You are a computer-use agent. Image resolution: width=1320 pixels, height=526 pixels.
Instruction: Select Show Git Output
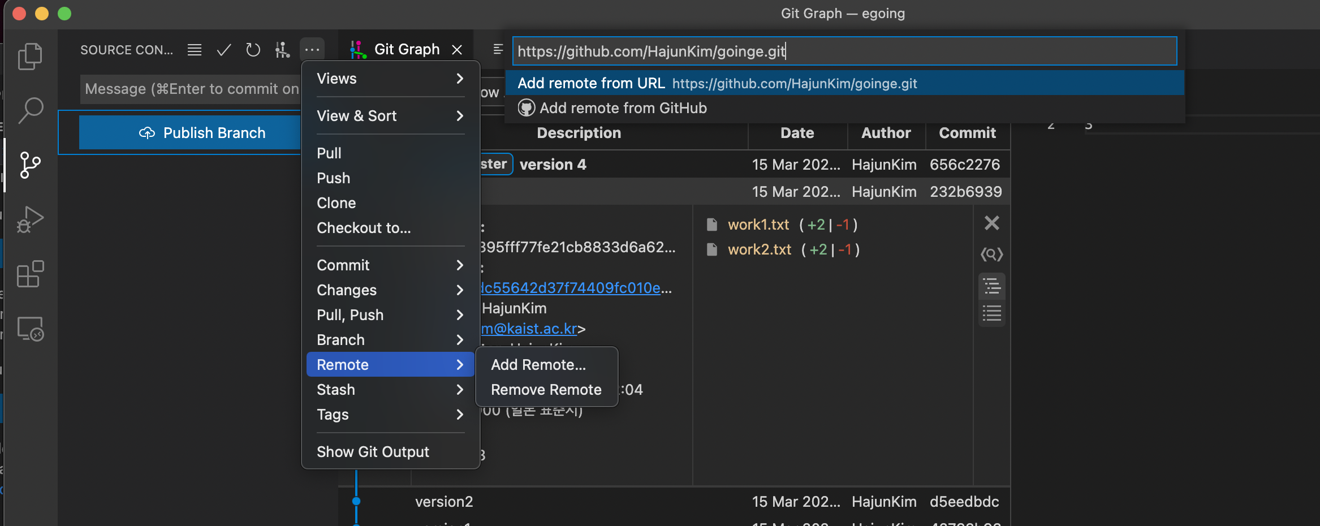click(x=390, y=452)
